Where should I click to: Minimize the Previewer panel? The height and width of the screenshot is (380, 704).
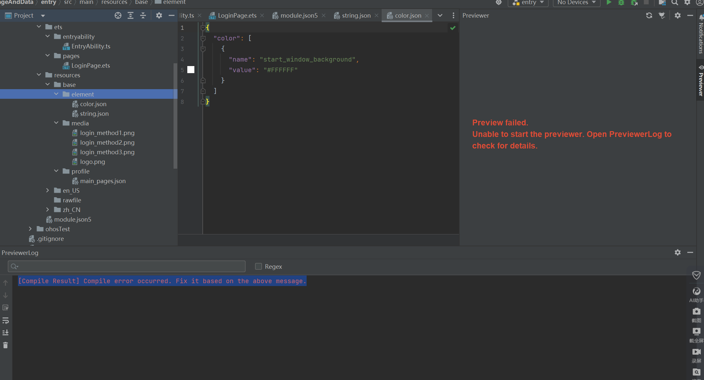tap(690, 15)
